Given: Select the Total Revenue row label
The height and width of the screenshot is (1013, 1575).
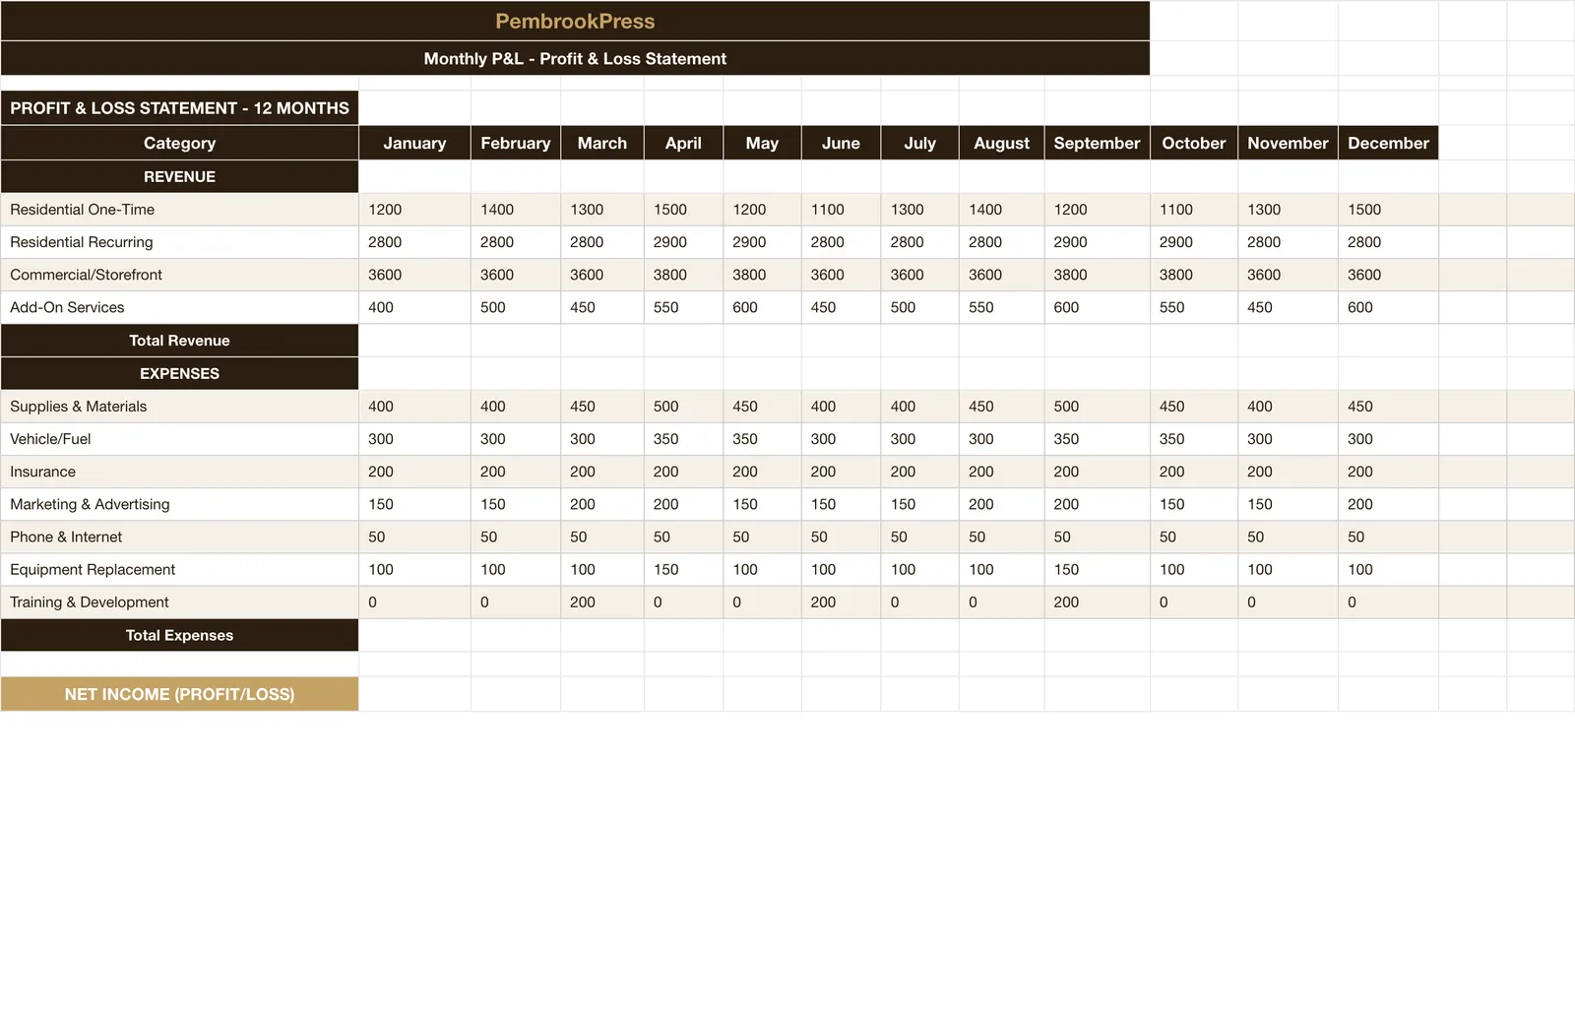Looking at the screenshot, I should pos(179,341).
